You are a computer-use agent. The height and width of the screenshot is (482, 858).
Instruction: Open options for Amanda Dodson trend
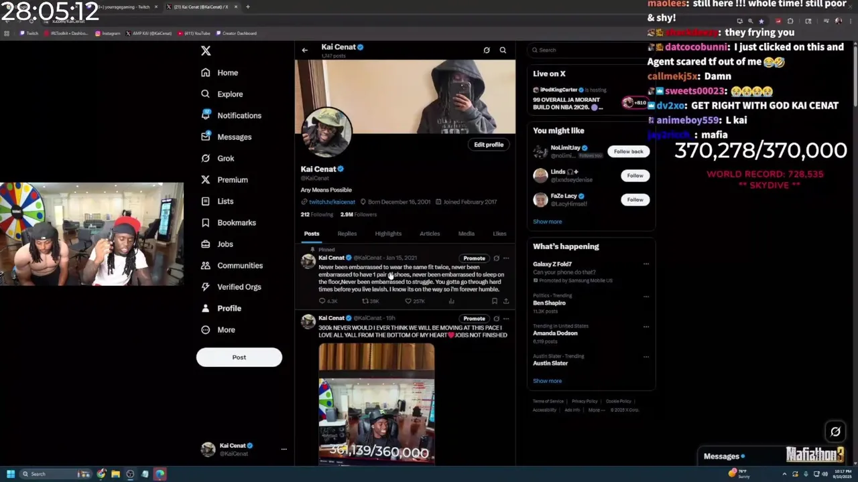click(x=646, y=327)
